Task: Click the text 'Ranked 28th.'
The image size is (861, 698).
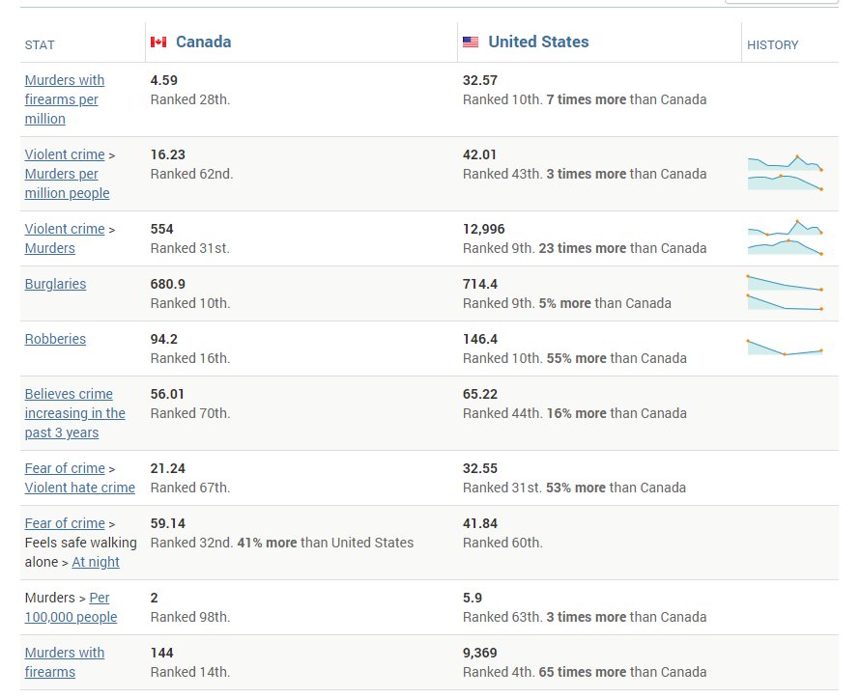Action: click(190, 99)
